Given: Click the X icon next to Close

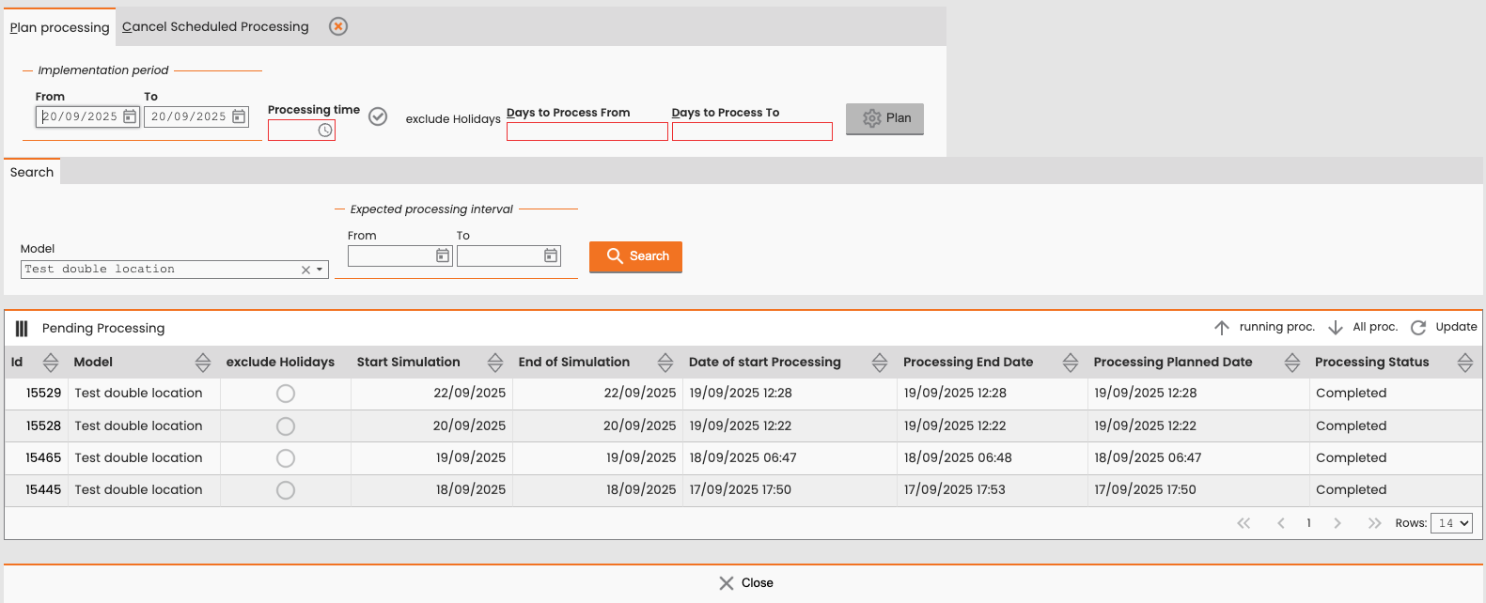Looking at the screenshot, I should (727, 583).
